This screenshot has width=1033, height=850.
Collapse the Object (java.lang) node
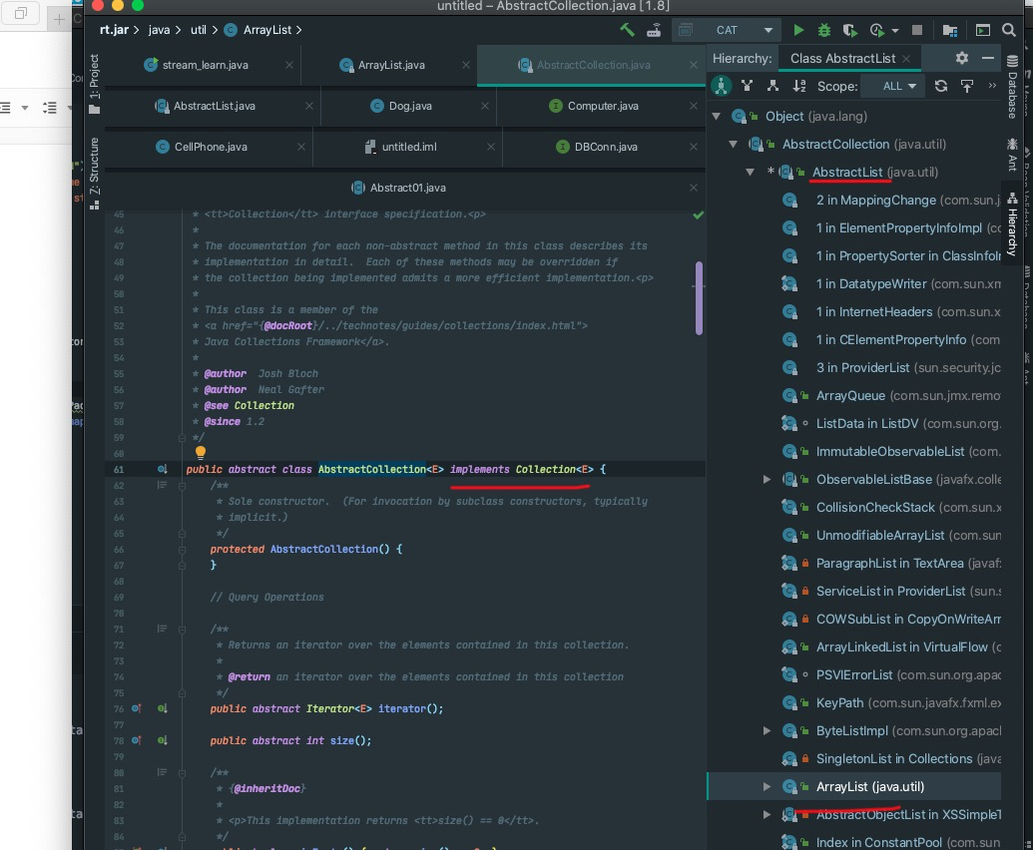pyautogui.click(x=717, y=116)
